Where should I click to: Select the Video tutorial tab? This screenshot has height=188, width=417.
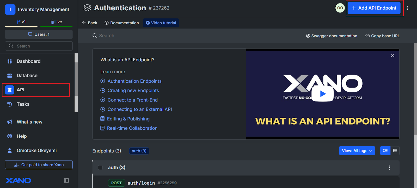click(161, 23)
